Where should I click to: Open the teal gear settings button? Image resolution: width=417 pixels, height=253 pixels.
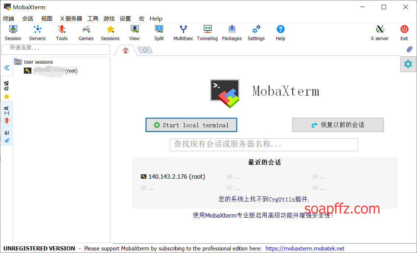pos(408,64)
